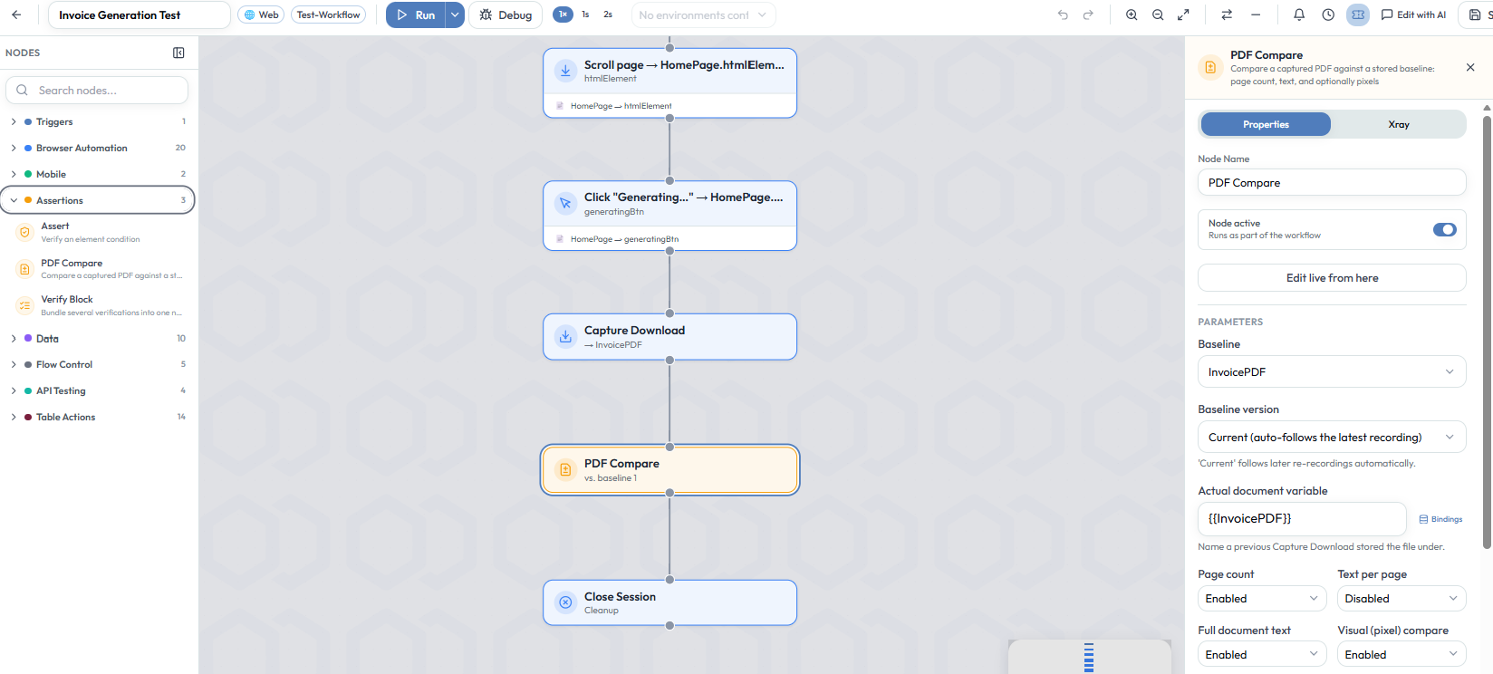This screenshot has width=1493, height=674.
Task: Switch to the Properties tab
Action: 1266,124
